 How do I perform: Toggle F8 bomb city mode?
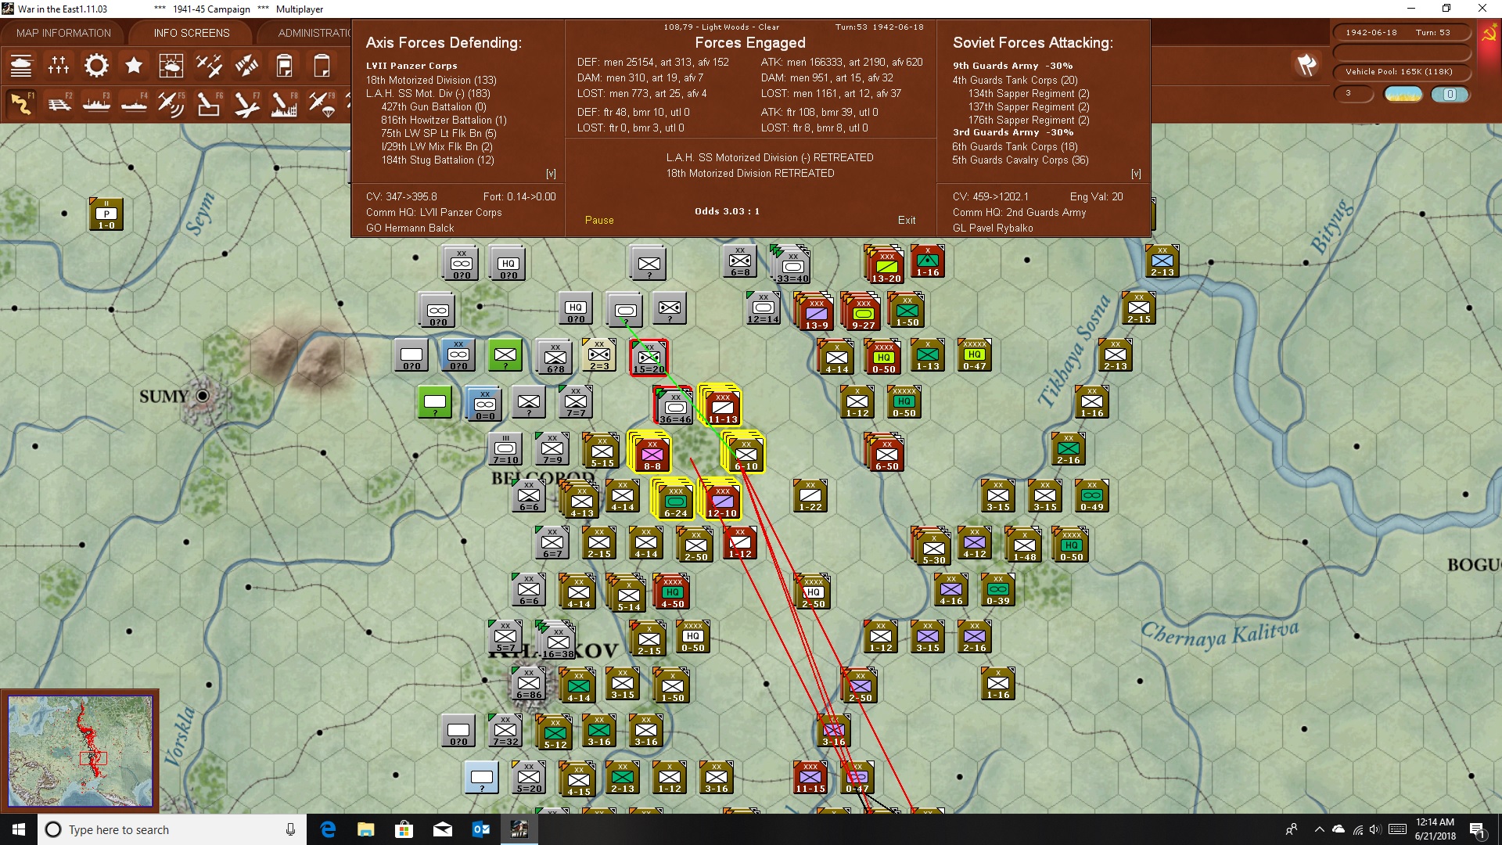[284, 103]
